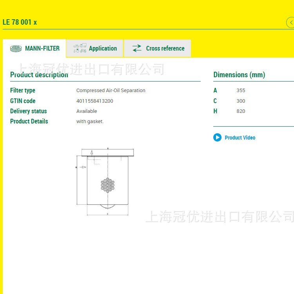Click the Delivery status label
The height and width of the screenshot is (294, 294).
tap(29, 111)
